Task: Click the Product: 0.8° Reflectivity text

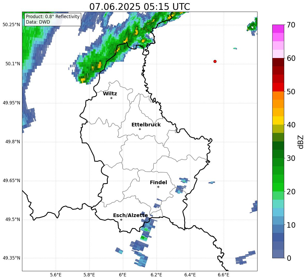Action: (x=53, y=16)
